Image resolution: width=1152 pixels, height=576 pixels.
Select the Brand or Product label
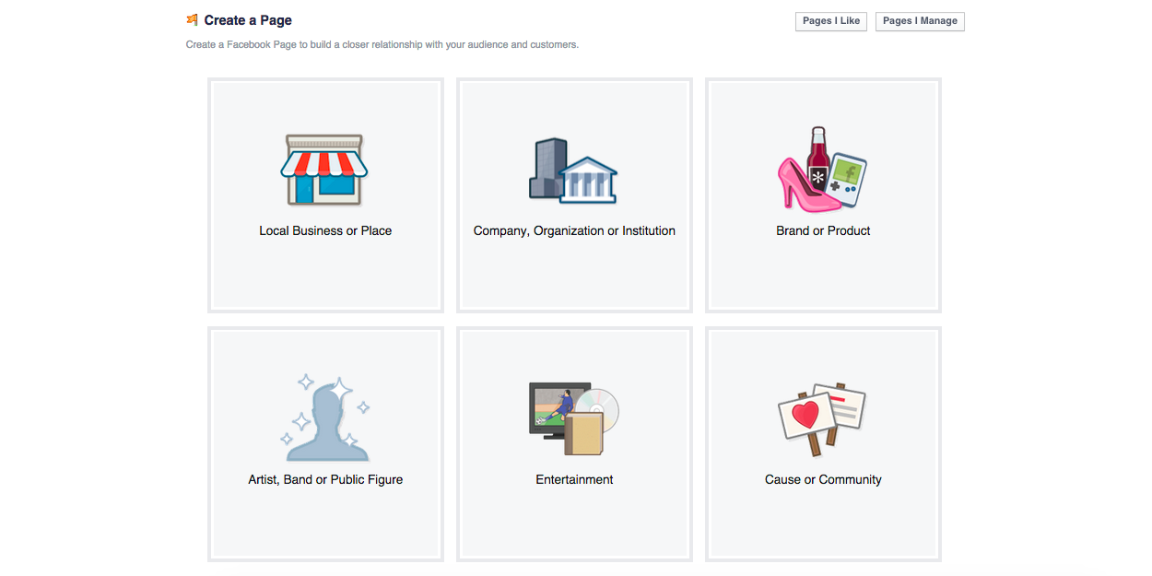point(823,230)
